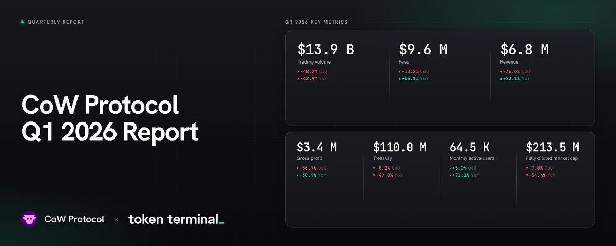Select the $6.8 M revenue figure

[x=525, y=50]
